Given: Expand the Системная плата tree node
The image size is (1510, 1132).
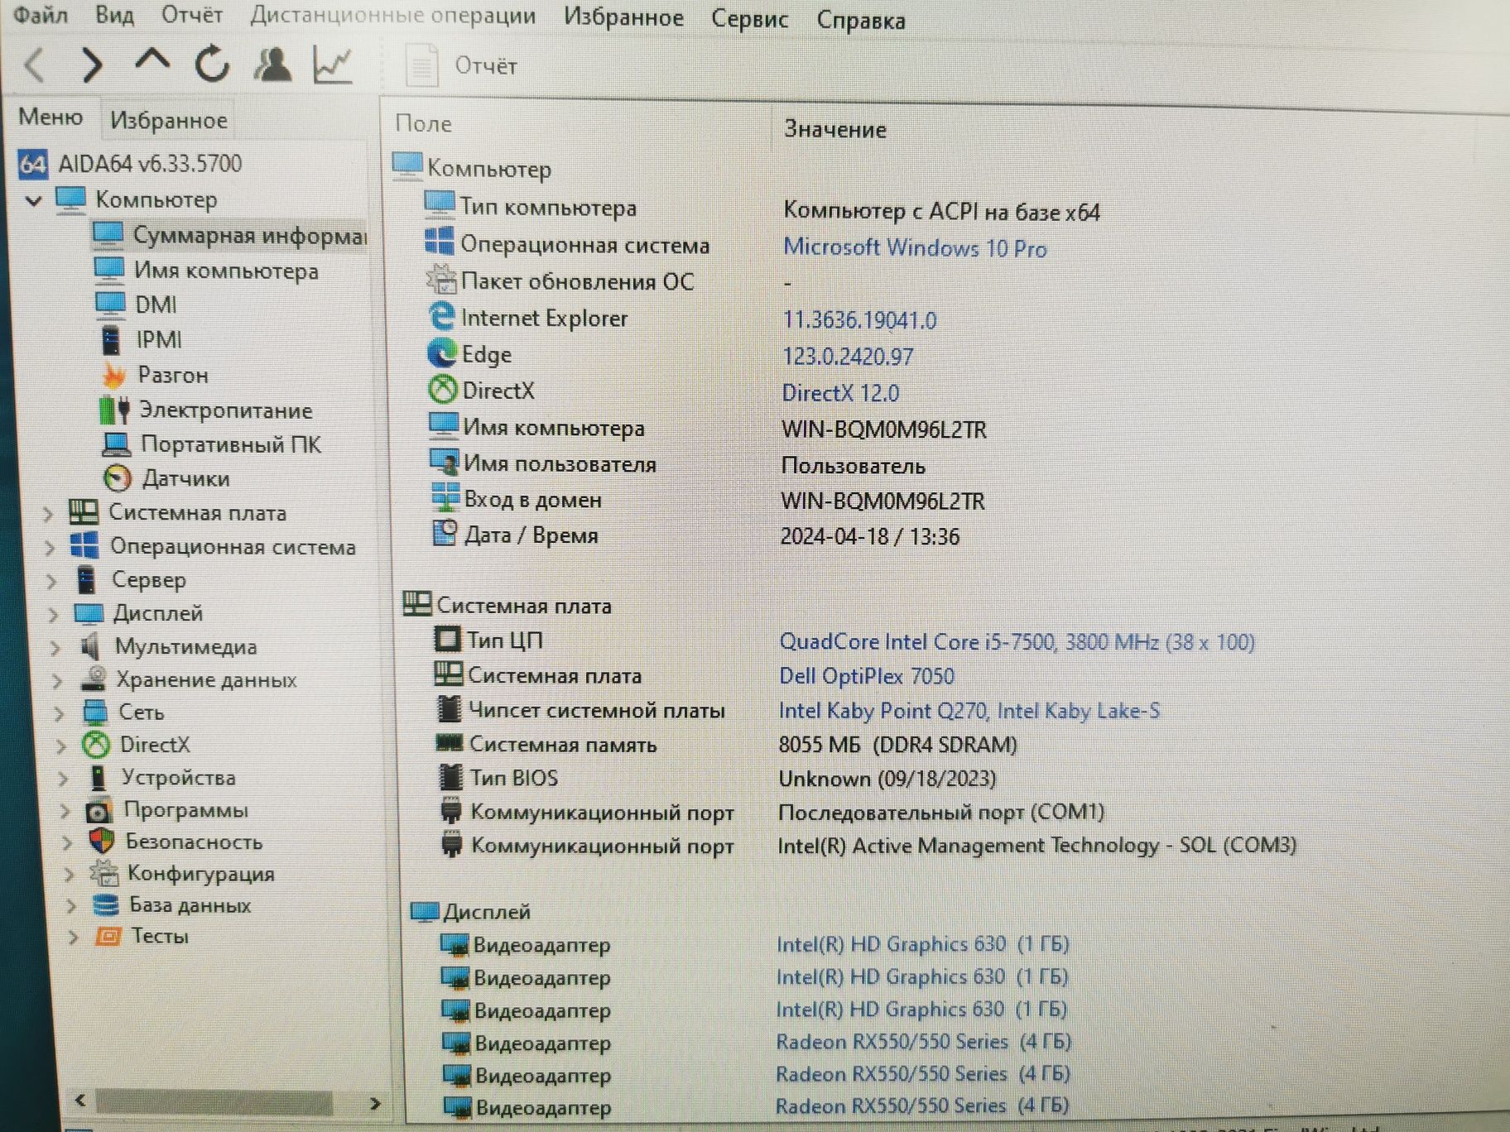Looking at the screenshot, I should pyautogui.click(x=48, y=514).
